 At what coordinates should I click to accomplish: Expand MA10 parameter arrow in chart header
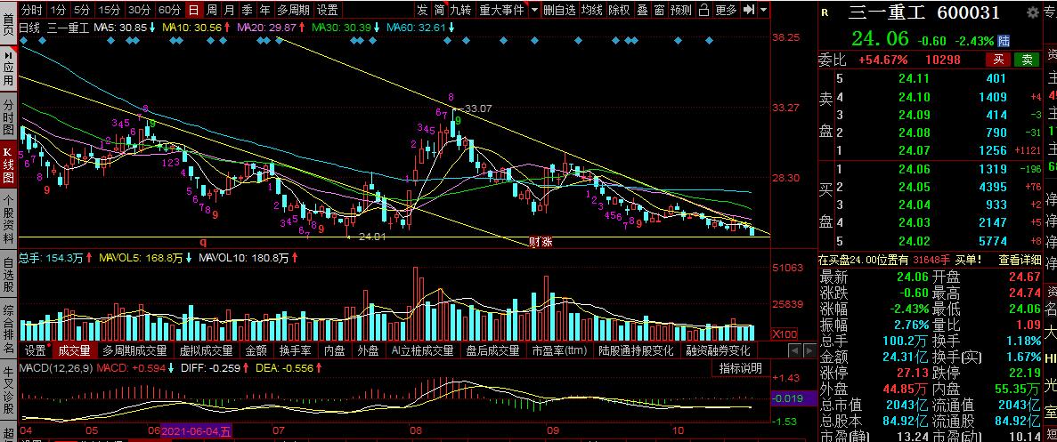pos(228,28)
